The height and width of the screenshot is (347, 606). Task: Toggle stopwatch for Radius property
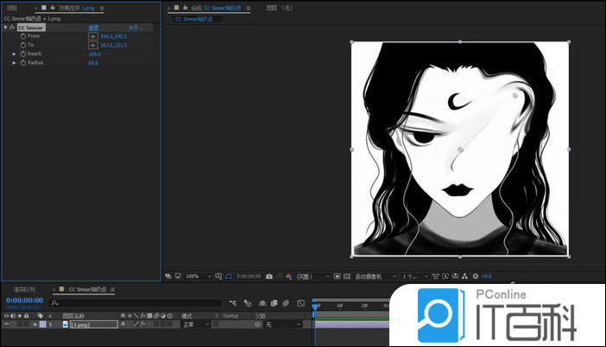tap(22, 62)
